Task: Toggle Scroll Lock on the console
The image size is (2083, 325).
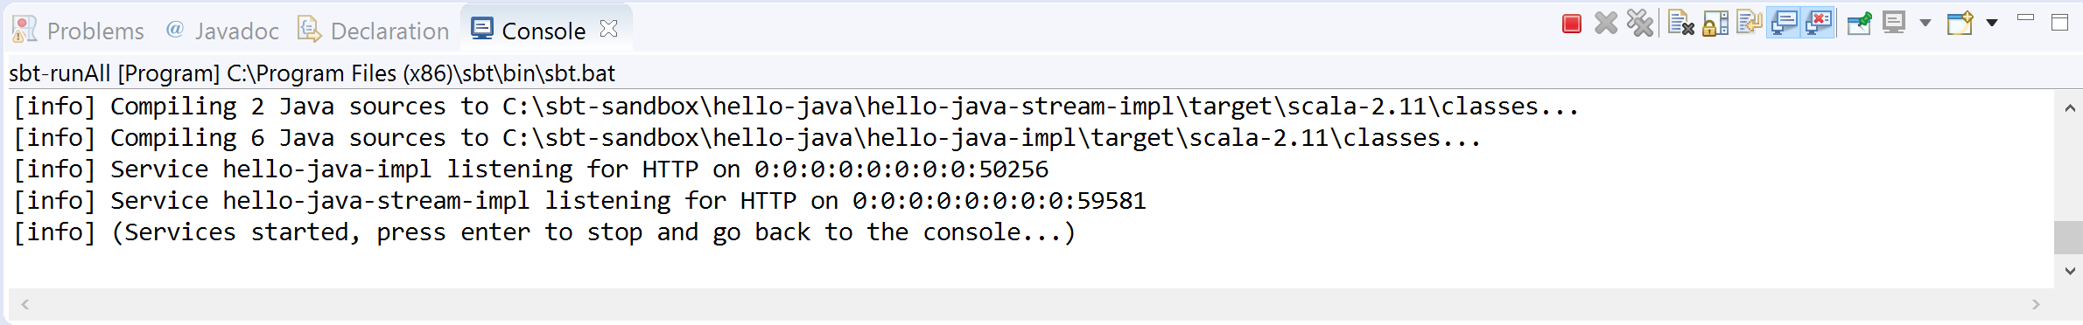Action: coord(1715,24)
